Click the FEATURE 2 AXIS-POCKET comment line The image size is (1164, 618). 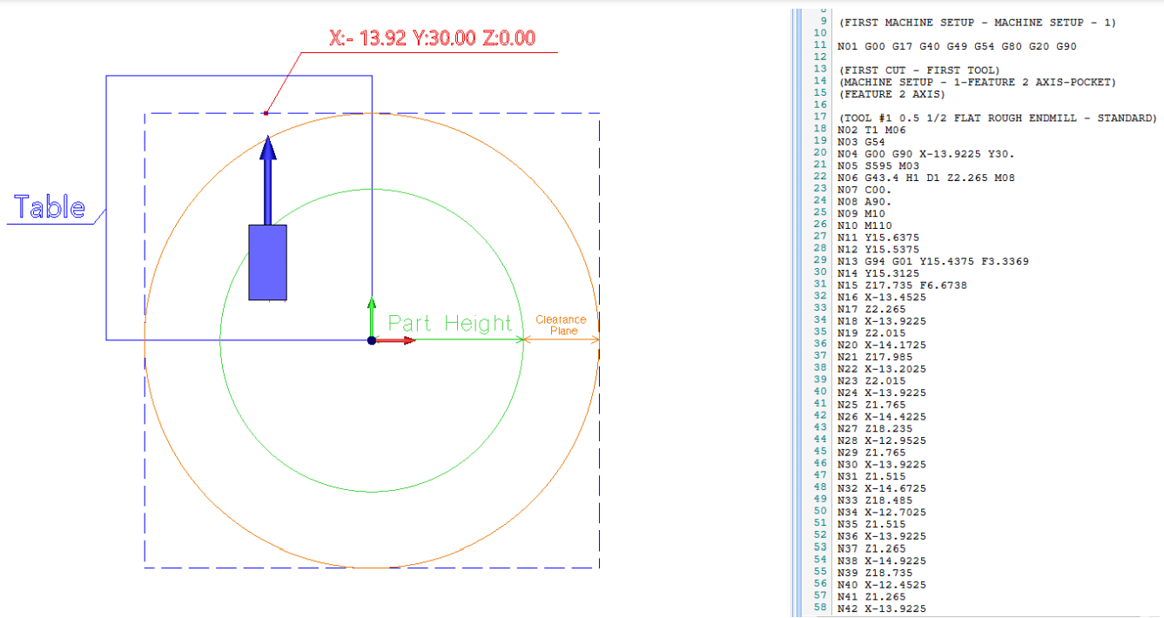click(978, 82)
